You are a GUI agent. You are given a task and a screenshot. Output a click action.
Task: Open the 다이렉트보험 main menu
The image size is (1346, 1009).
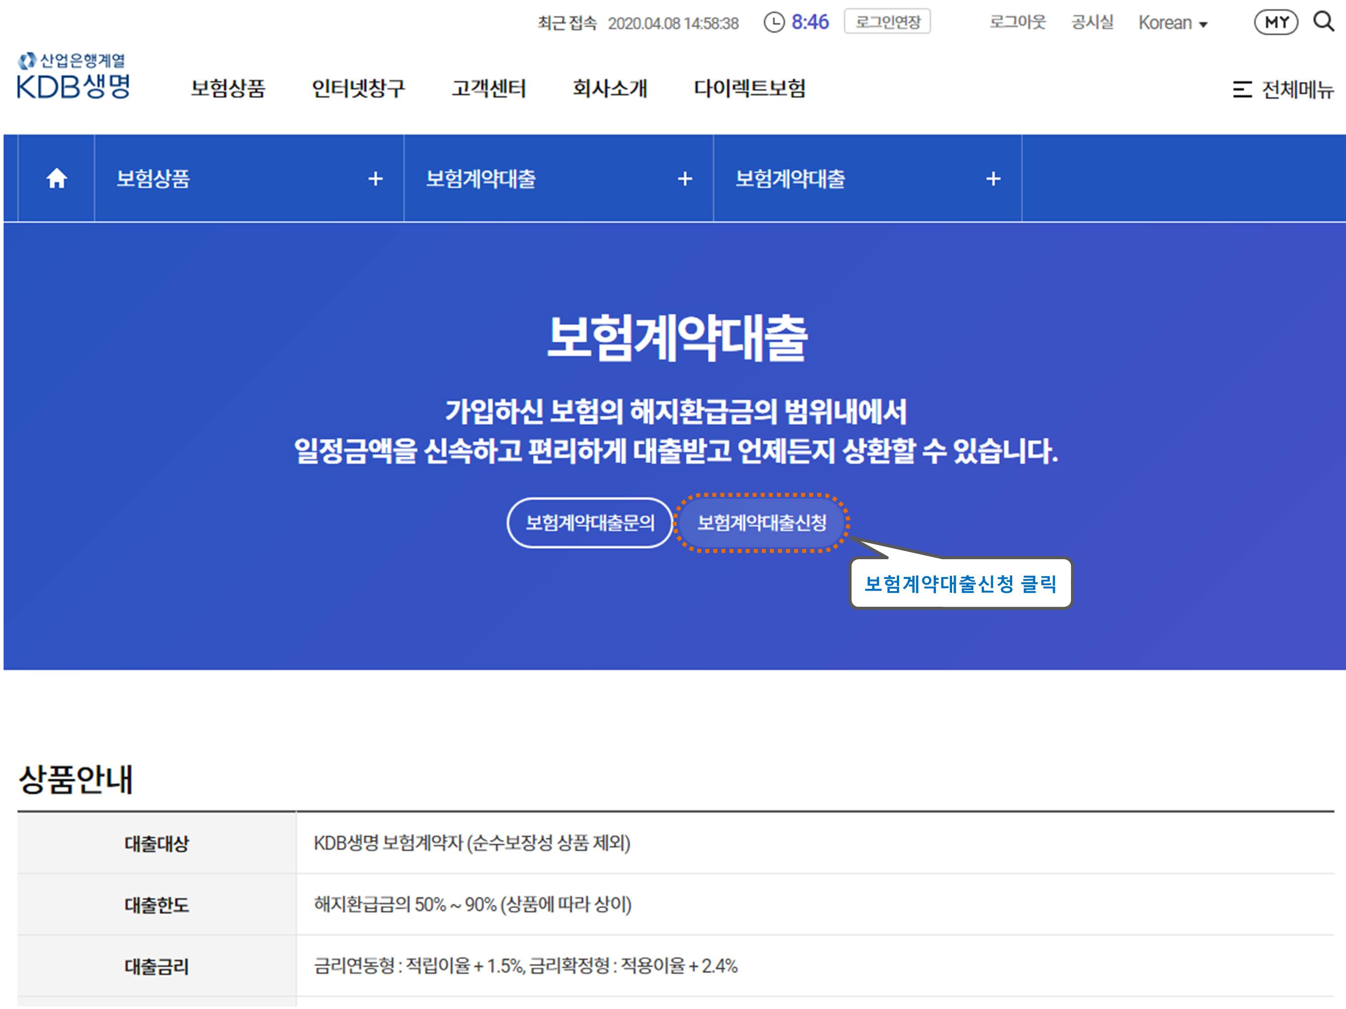[x=750, y=88]
